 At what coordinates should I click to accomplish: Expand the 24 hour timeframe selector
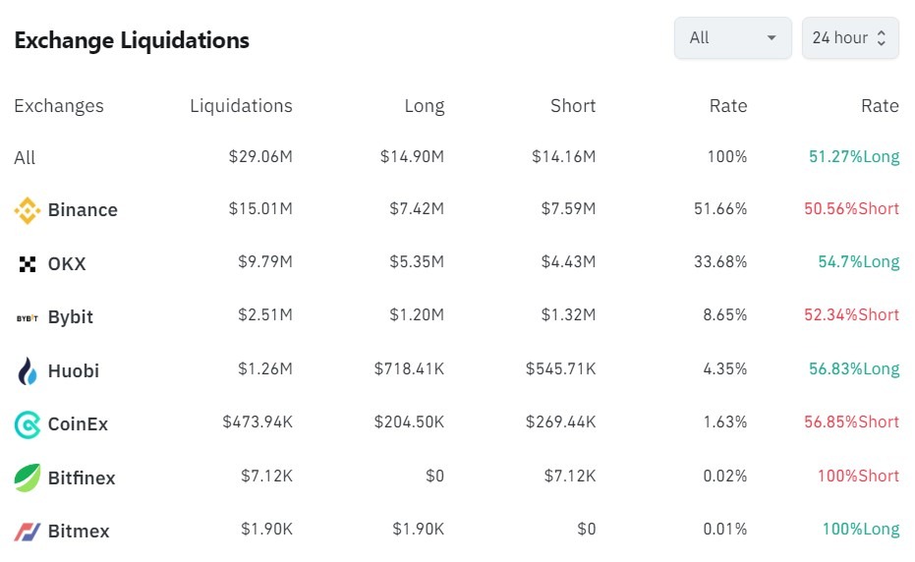coord(849,38)
